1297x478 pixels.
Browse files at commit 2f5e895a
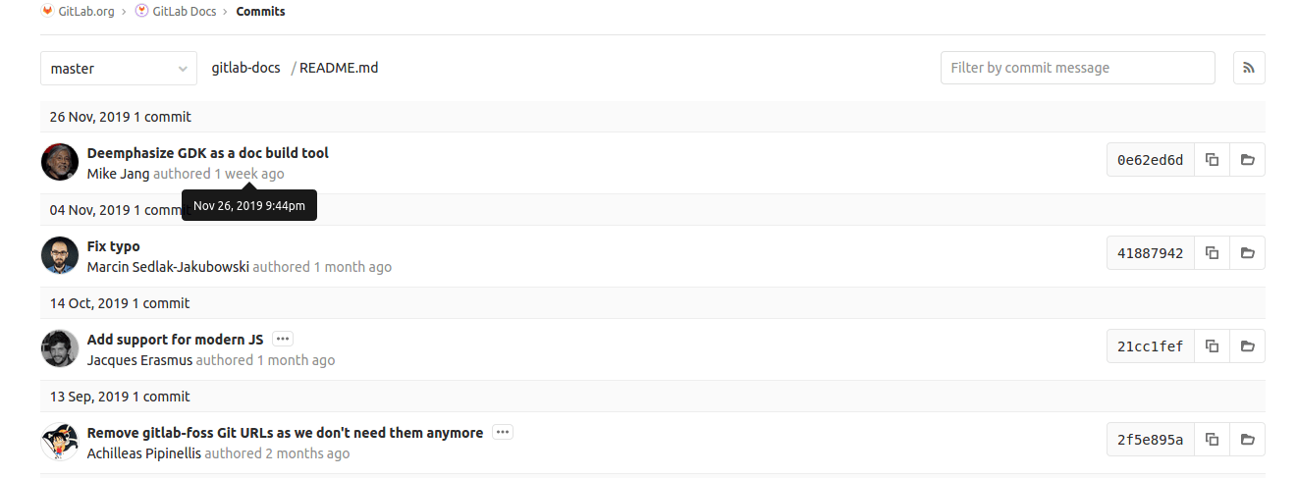click(x=1248, y=440)
